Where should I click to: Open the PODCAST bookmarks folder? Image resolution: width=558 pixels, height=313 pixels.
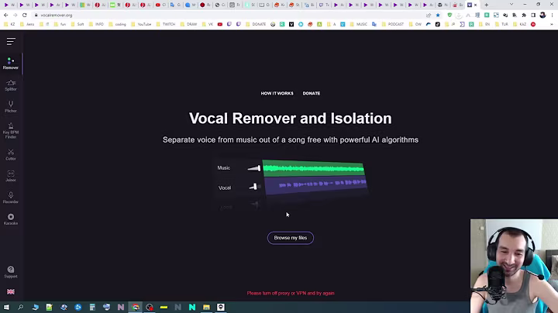(393, 24)
